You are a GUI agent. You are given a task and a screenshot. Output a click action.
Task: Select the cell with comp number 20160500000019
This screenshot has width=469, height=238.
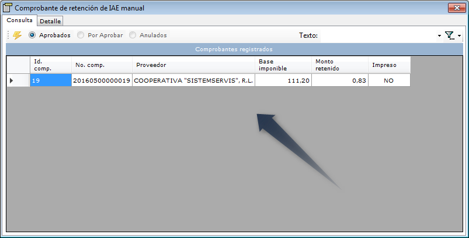coord(102,80)
